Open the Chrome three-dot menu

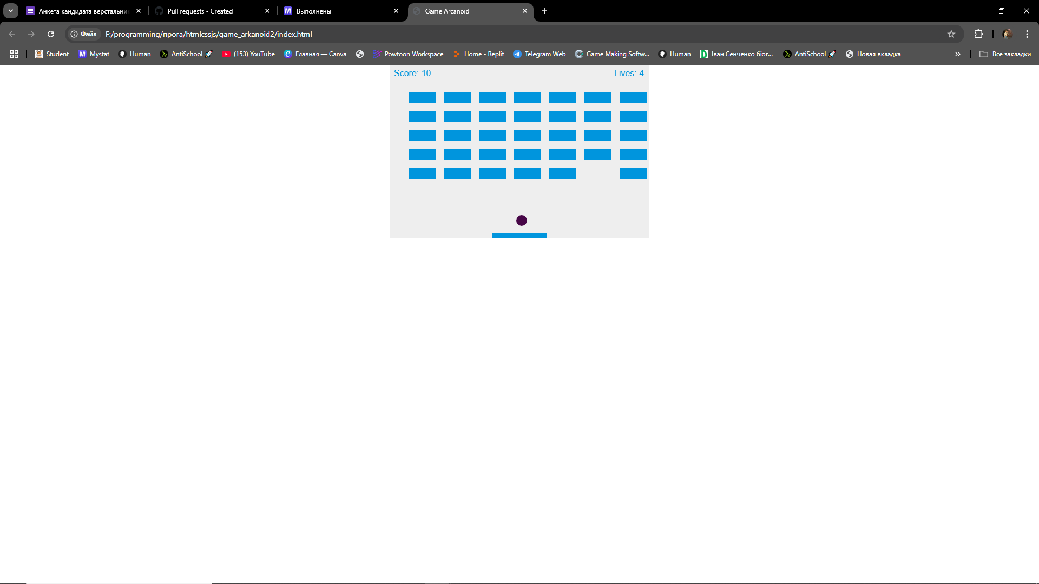coord(1027,34)
